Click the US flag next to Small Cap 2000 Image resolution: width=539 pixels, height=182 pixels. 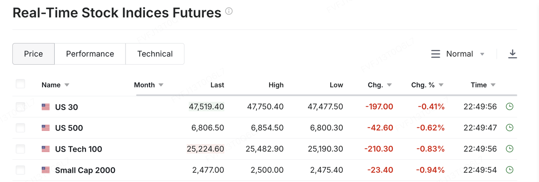coord(45,170)
